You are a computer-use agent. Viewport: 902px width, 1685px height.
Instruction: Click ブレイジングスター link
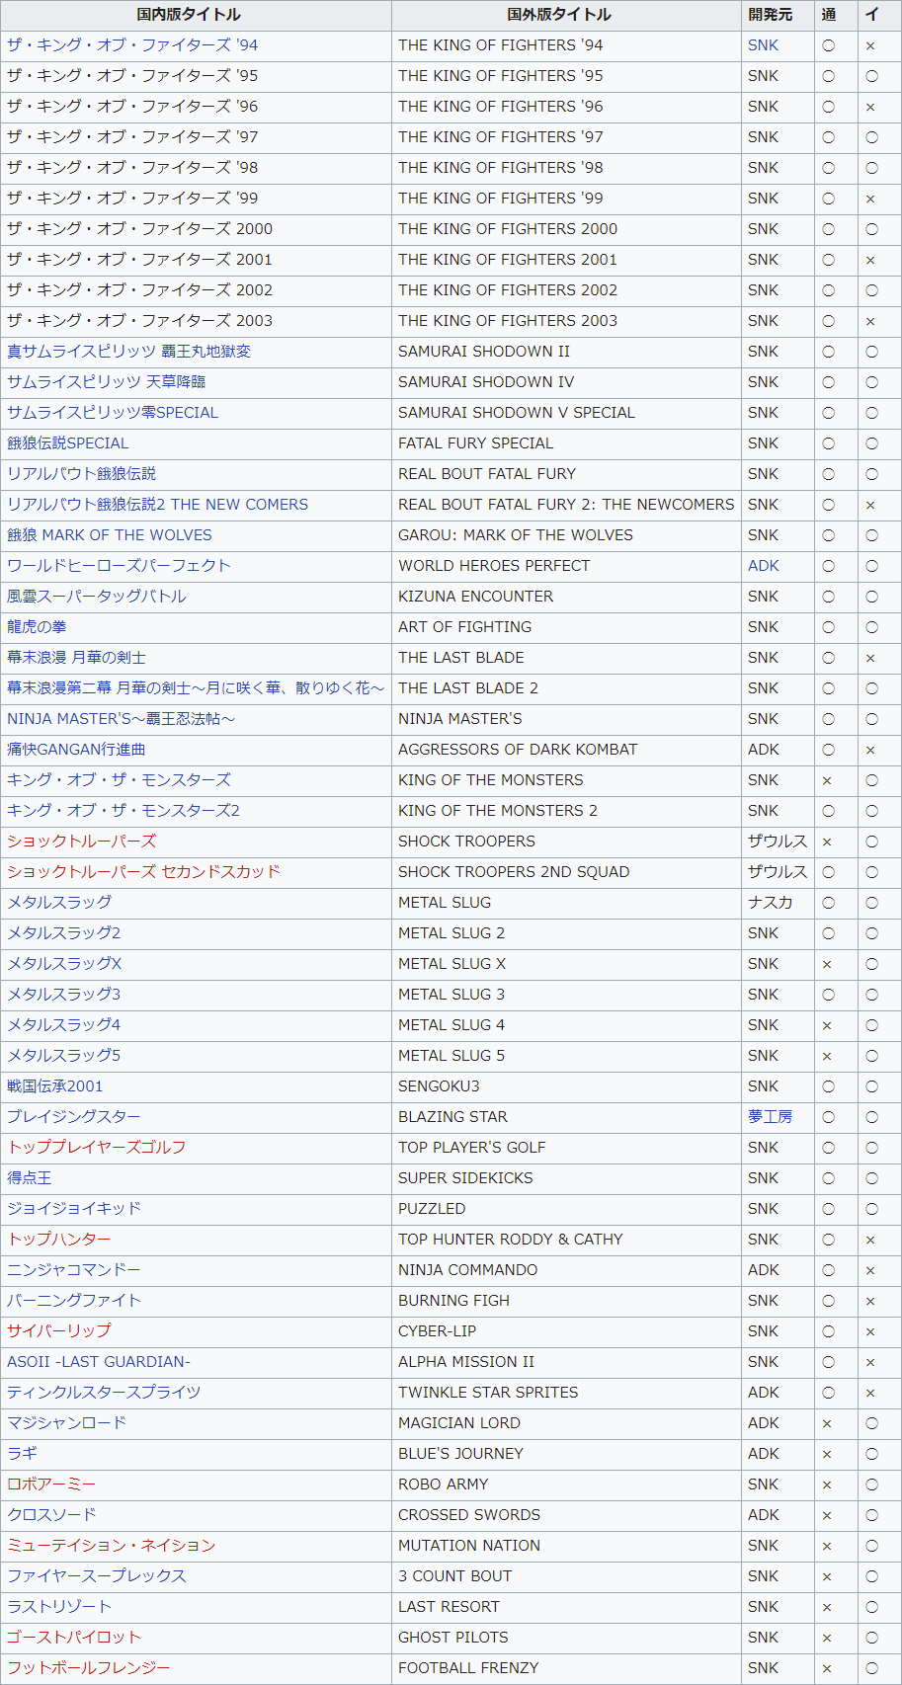pos(73,1117)
